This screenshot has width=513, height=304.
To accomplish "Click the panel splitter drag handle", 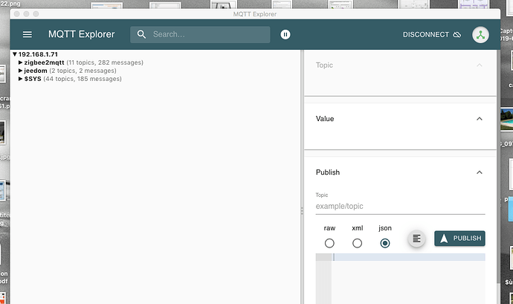I will [x=302, y=211].
